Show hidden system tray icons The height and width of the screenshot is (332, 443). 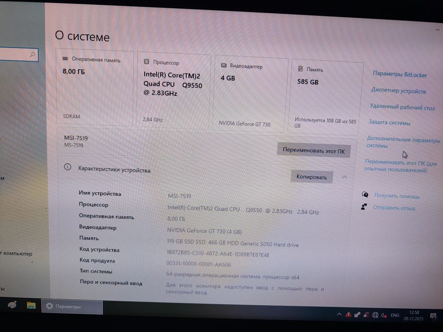[339, 314]
